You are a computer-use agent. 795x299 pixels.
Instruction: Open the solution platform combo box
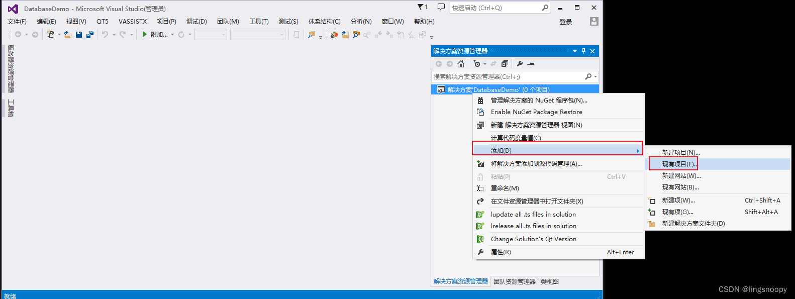[258, 35]
